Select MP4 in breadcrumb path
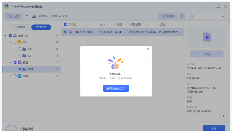The width and height of the screenshot is (232, 131). [x=65, y=16]
